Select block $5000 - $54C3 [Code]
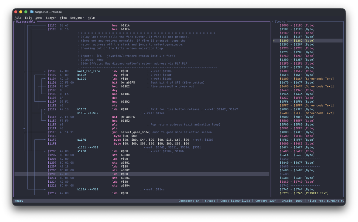Image resolution: width=358 pixels, height=222 pixels. (308, 144)
